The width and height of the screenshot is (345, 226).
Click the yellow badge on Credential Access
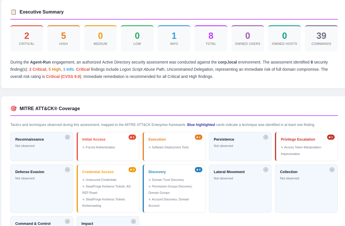point(132,170)
